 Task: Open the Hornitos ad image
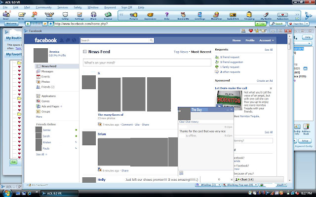click(229, 100)
